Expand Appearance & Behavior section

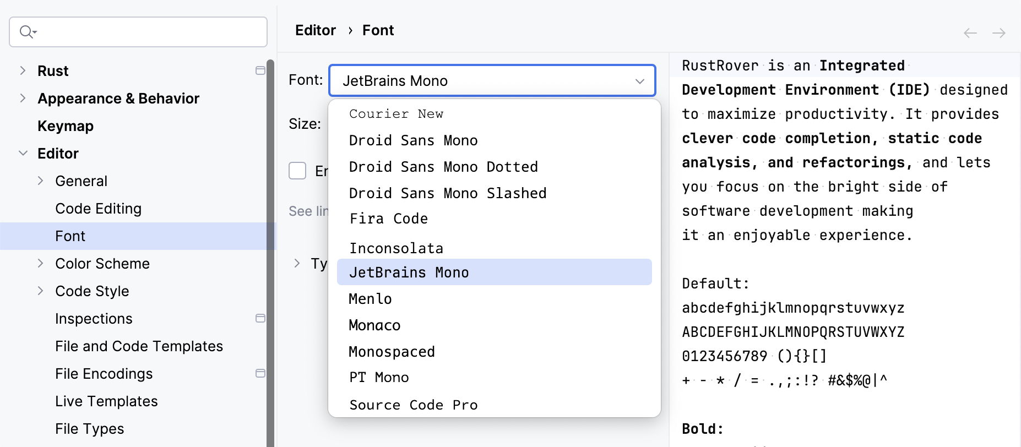[x=23, y=98]
